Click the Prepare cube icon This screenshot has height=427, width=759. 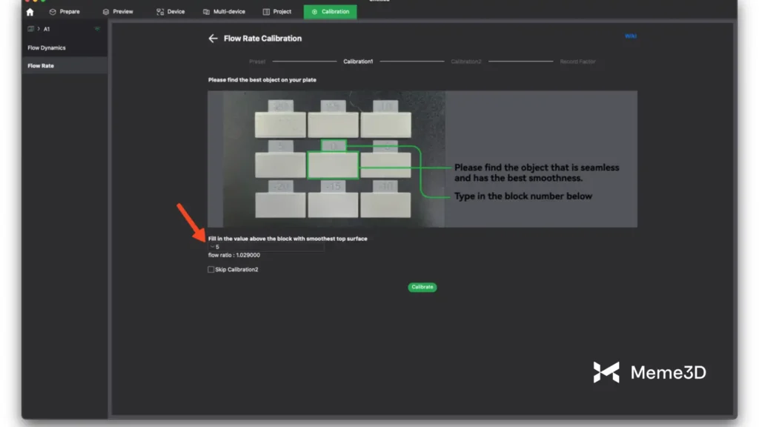coord(53,12)
